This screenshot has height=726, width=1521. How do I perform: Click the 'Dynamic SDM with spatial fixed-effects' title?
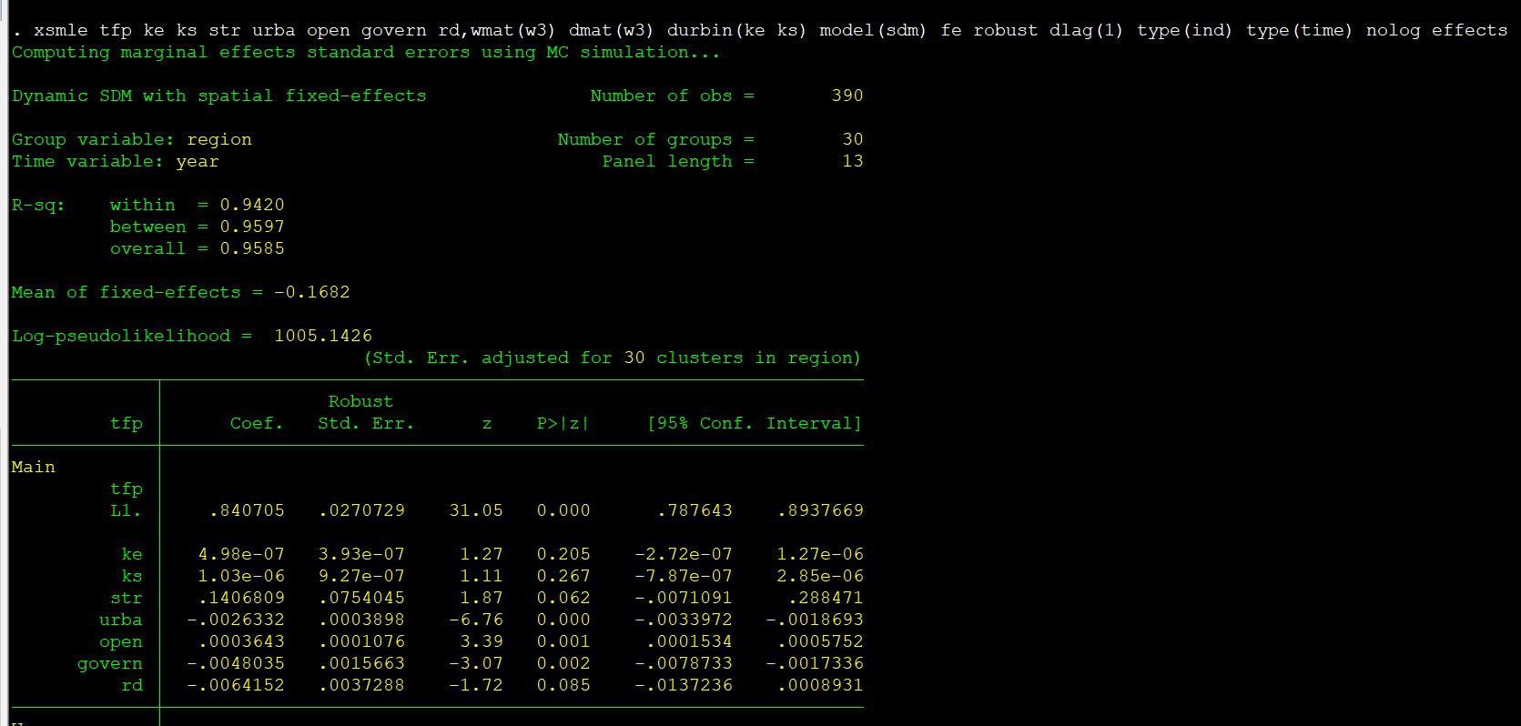(x=218, y=96)
